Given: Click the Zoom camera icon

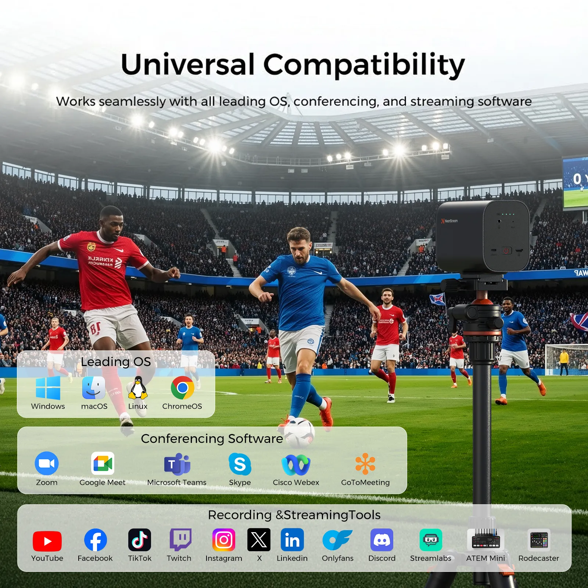Looking at the screenshot, I should [x=47, y=463].
